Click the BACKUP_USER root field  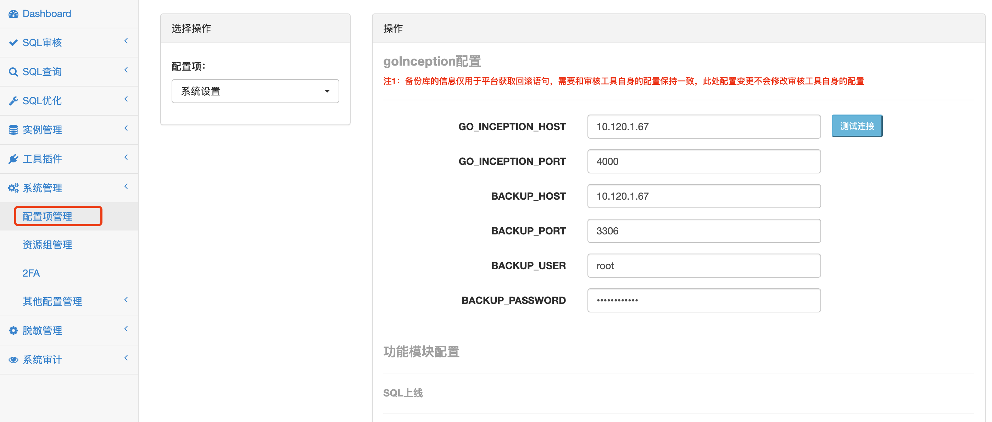(x=703, y=266)
